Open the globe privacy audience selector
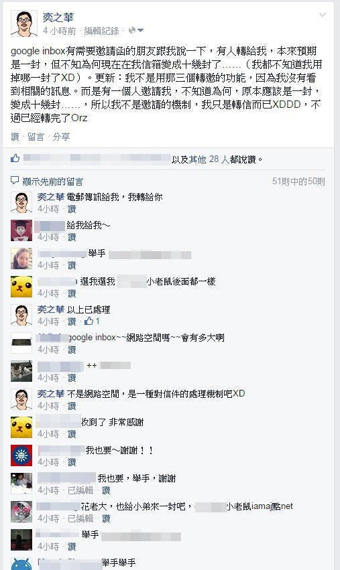This screenshot has height=570, width=340. click(136, 31)
